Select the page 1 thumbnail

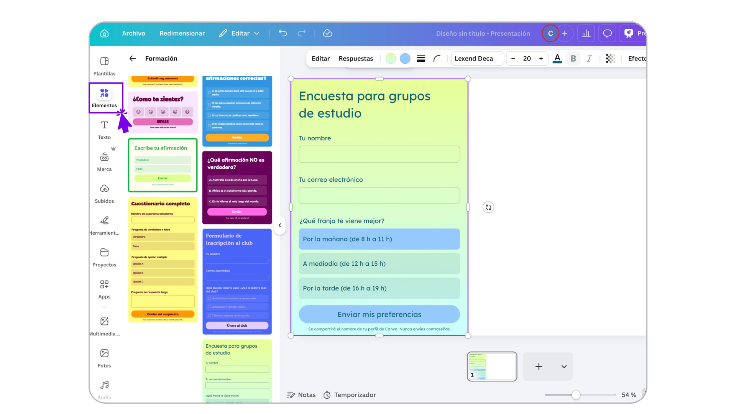[492, 366]
